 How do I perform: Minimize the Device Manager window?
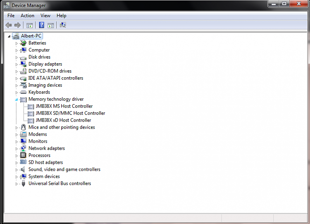[x=274, y=4]
